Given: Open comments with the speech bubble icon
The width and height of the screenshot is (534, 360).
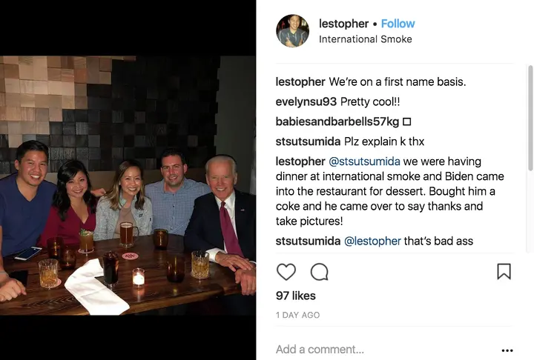Looking at the screenshot, I should pos(320,272).
